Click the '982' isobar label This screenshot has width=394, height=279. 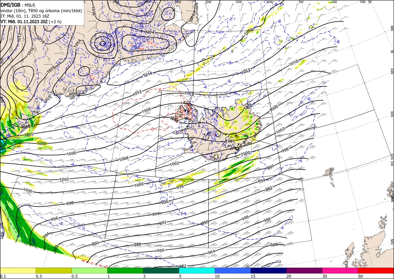[183, 266]
